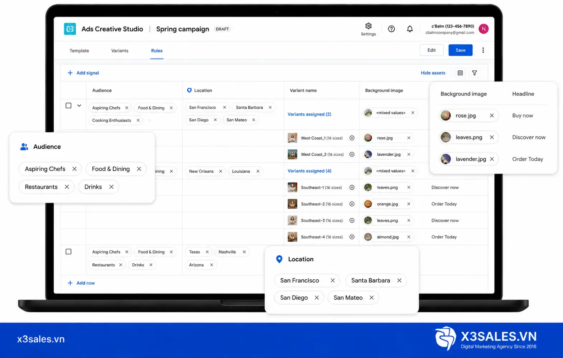Select the orange.jpg color thumbnail
The image size is (563, 358).
[x=368, y=204]
